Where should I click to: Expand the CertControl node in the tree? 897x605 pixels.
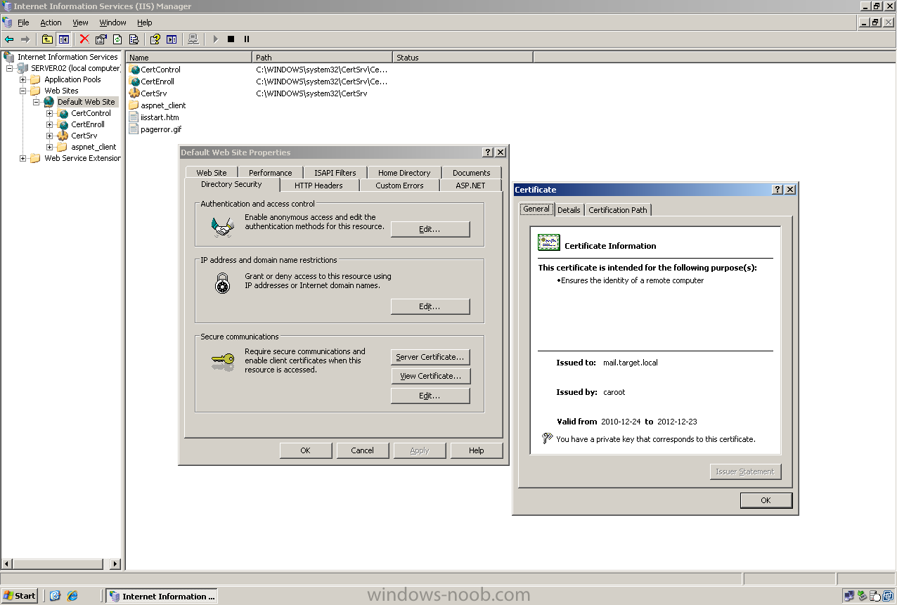click(50, 113)
